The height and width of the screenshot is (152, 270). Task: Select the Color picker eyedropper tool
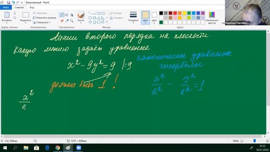[67, 21]
